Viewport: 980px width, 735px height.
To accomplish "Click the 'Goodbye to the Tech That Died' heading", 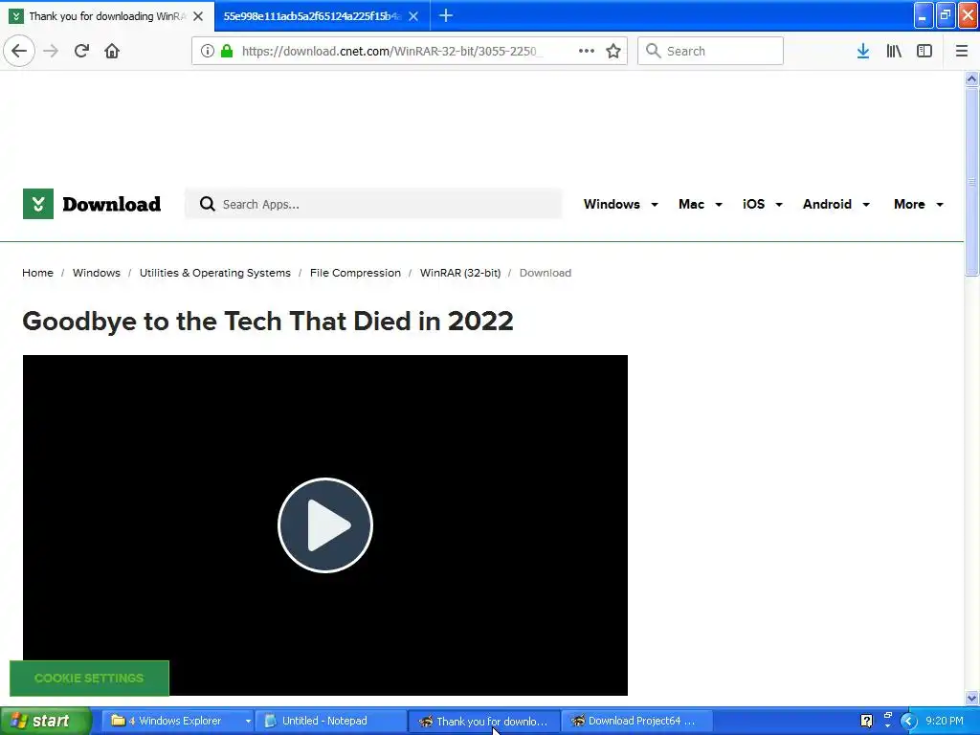I will coord(268,322).
